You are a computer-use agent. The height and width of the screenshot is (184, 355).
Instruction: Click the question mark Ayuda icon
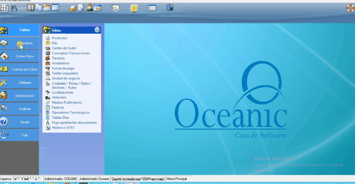click(x=4, y=121)
